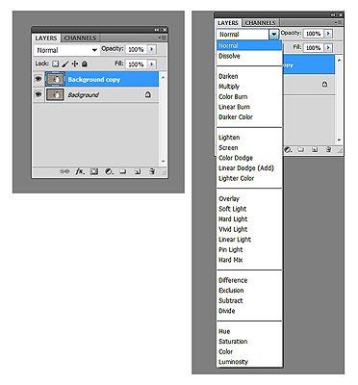
Task: Create new layer in left Layers panel
Action: 138,171
